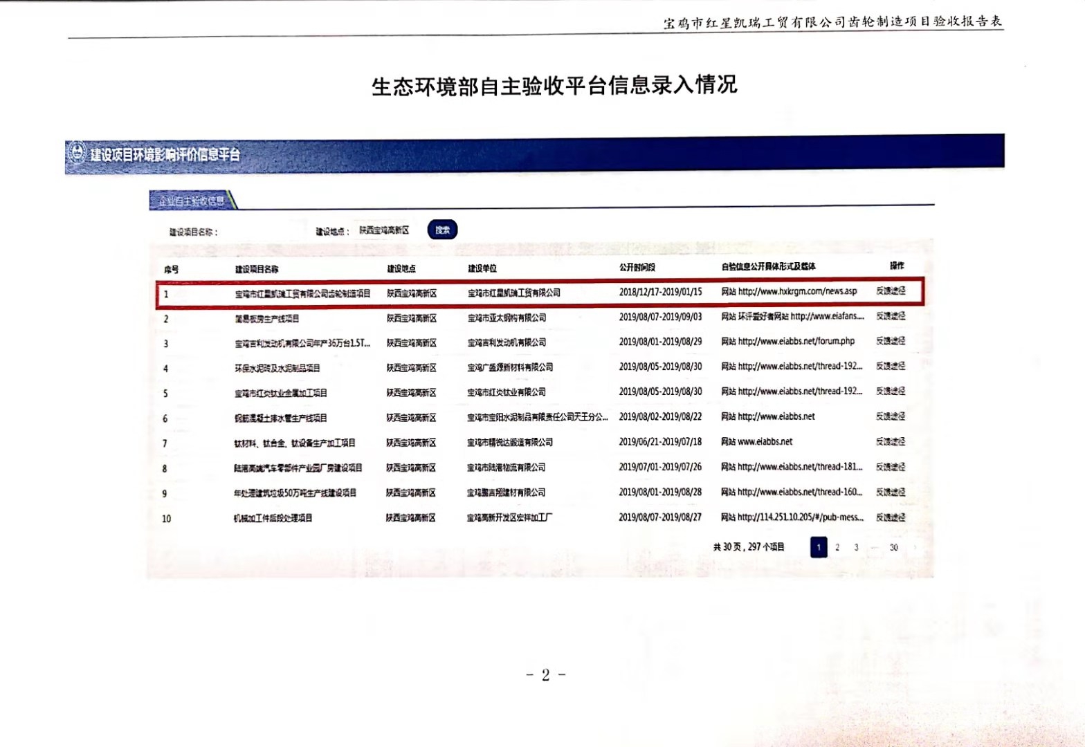Click 反馈途径 for row 9
This screenshot has width=1085, height=747.
pos(891,492)
